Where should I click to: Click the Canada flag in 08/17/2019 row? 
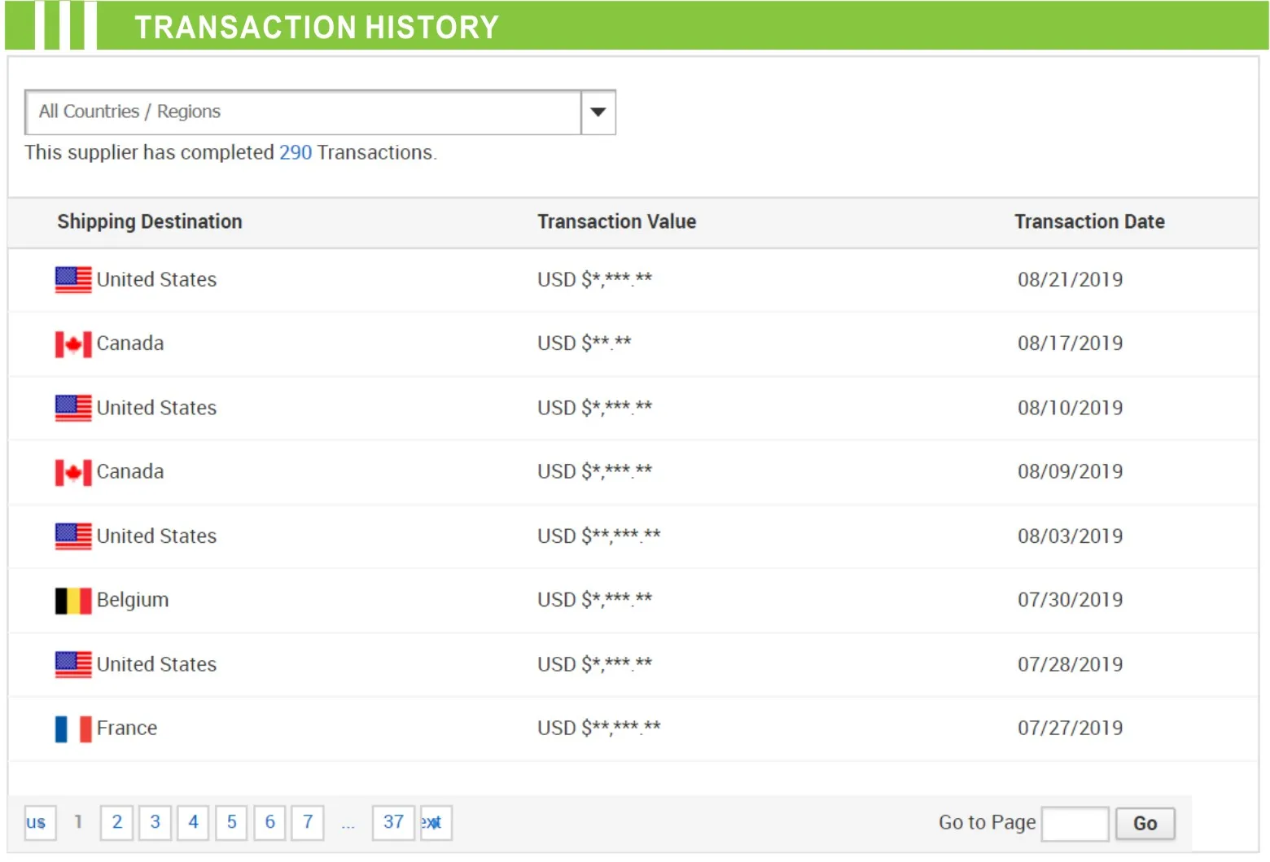click(x=73, y=344)
